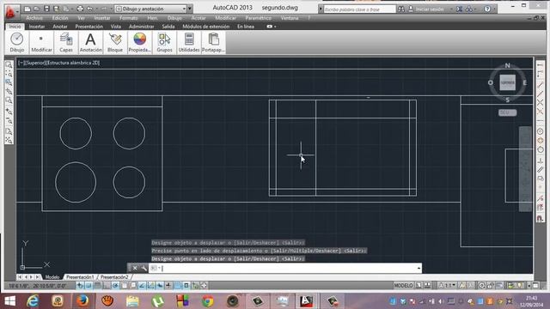Click the Workspace Switching gear icon in the status bar

point(482,286)
